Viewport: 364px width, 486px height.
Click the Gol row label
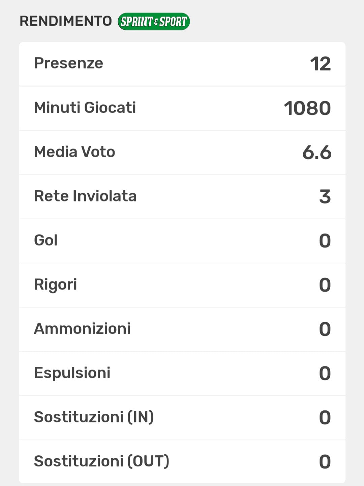tap(45, 240)
